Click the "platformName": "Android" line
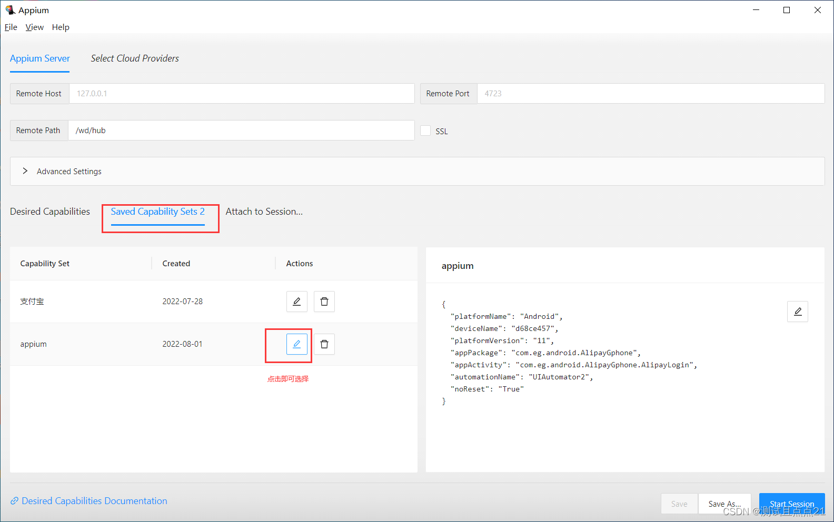Viewport: 834px width, 522px height. pyautogui.click(x=507, y=316)
